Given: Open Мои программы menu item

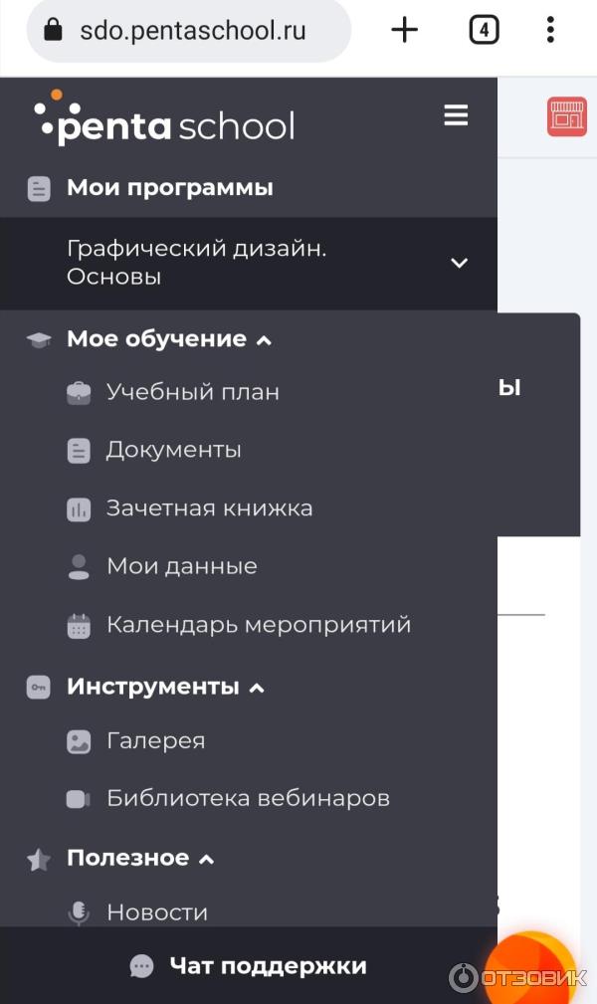Looking at the screenshot, I should 169,188.
